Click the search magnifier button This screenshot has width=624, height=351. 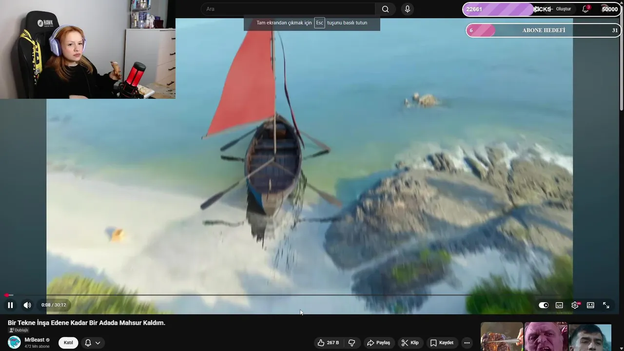(386, 9)
